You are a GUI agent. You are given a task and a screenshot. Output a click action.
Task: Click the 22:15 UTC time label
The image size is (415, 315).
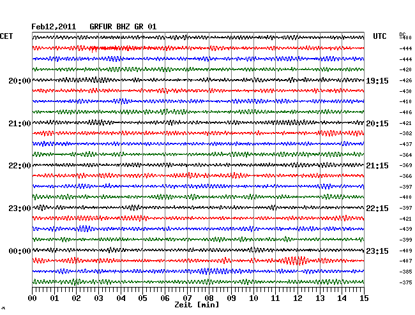(377, 209)
